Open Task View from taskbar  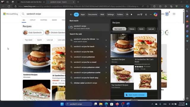point(95,104)
